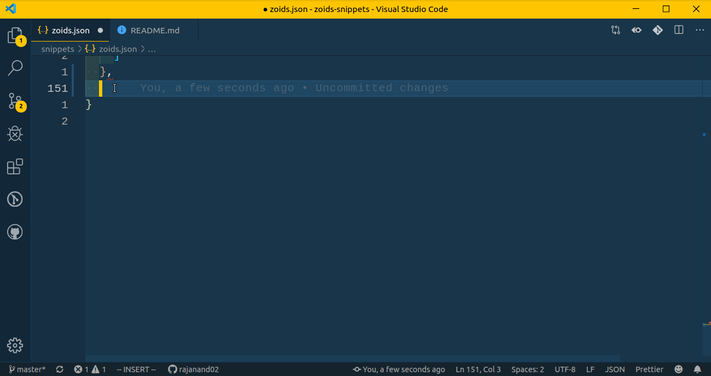Click the vertical scrollbar slider near the bottom
Image resolution: width=711 pixels, height=376 pixels.
tap(707, 339)
